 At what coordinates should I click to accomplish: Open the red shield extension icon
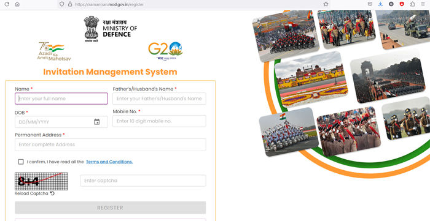coord(402,4)
